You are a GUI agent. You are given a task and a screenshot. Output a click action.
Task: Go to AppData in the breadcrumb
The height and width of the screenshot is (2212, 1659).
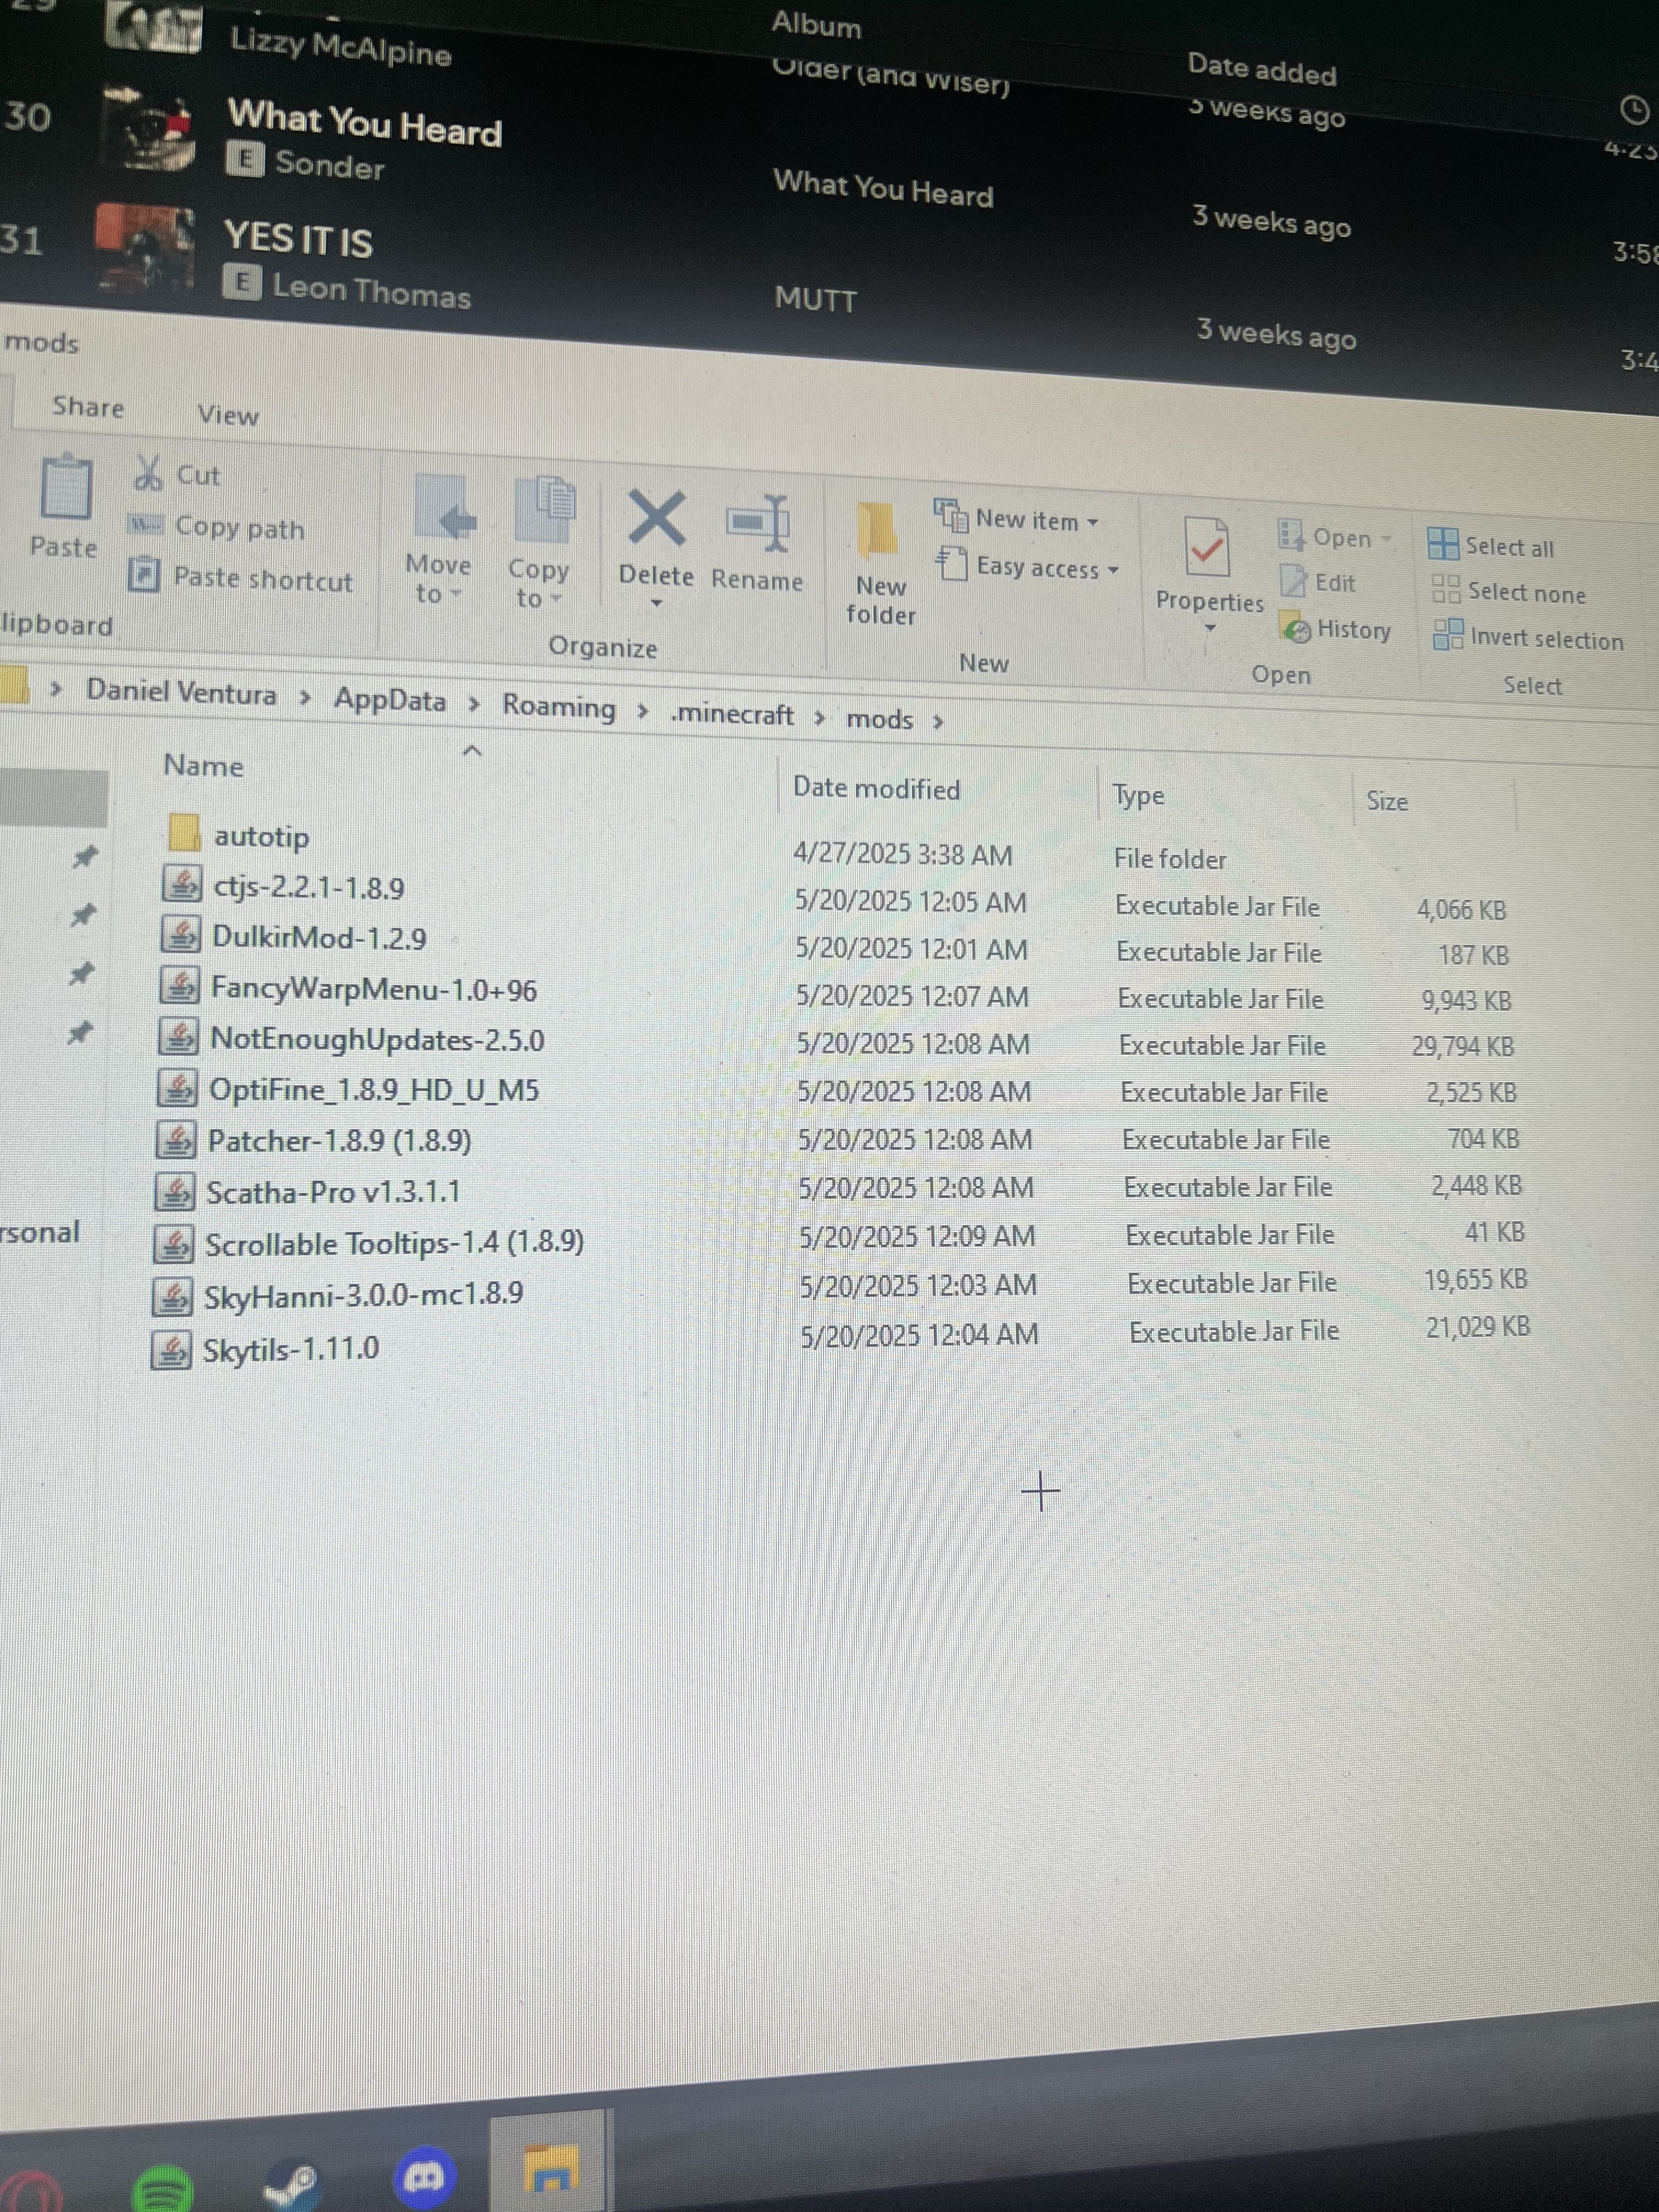(x=390, y=699)
